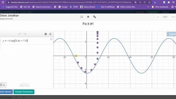Open the Library Genesis bookmark
The image size is (176, 99).
point(88,7)
